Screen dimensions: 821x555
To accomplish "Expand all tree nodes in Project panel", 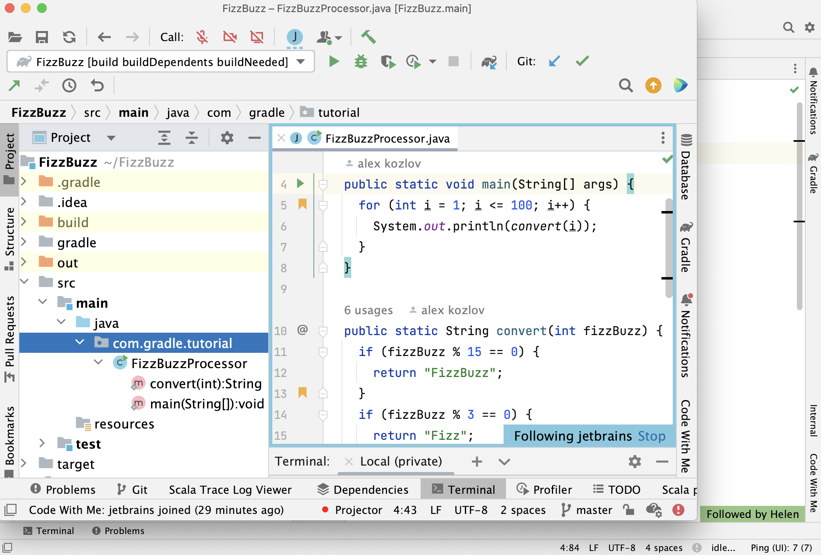I will [x=164, y=138].
